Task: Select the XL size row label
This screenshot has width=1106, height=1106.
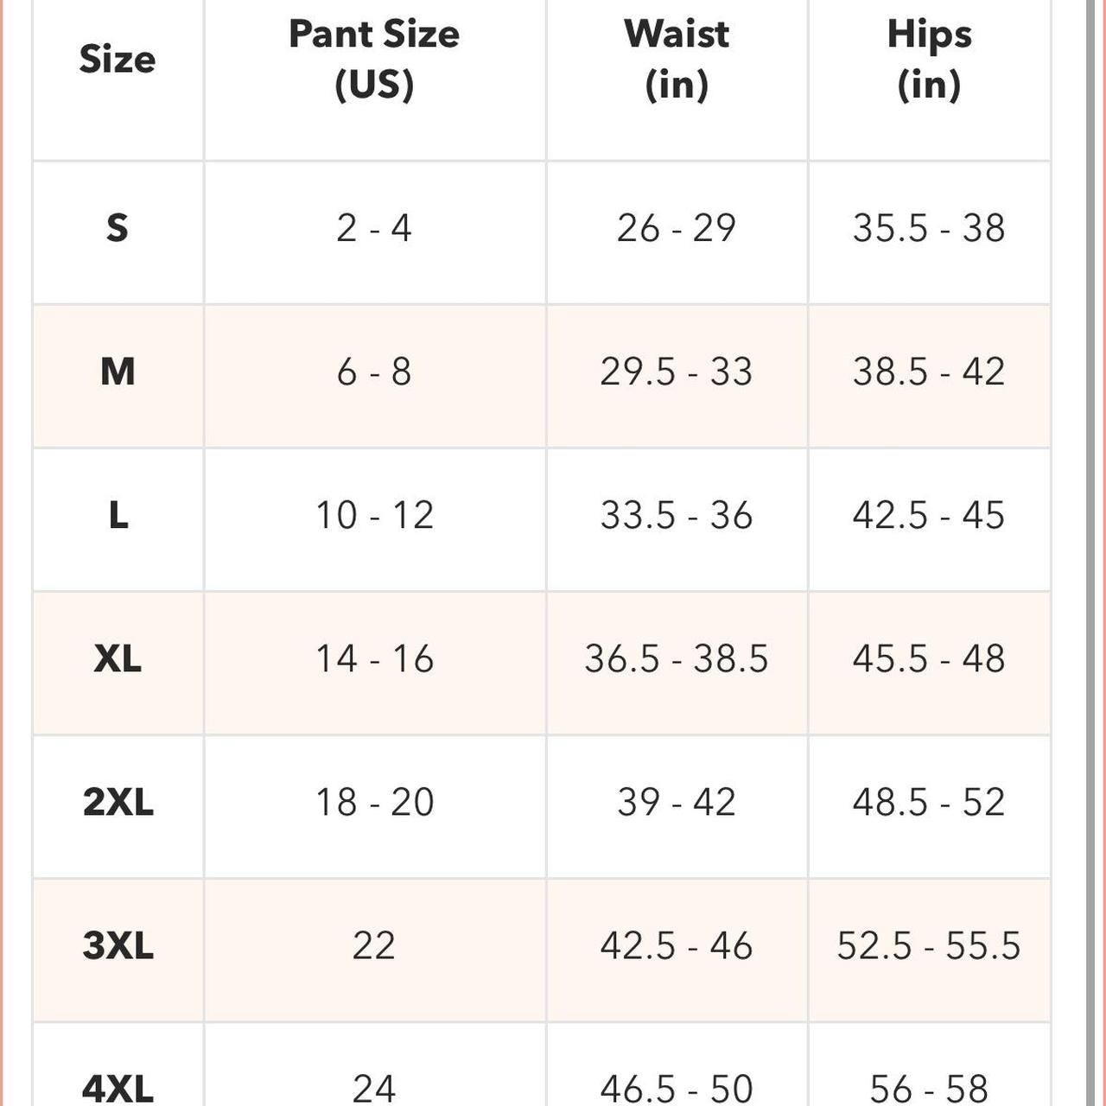Action: [118, 658]
